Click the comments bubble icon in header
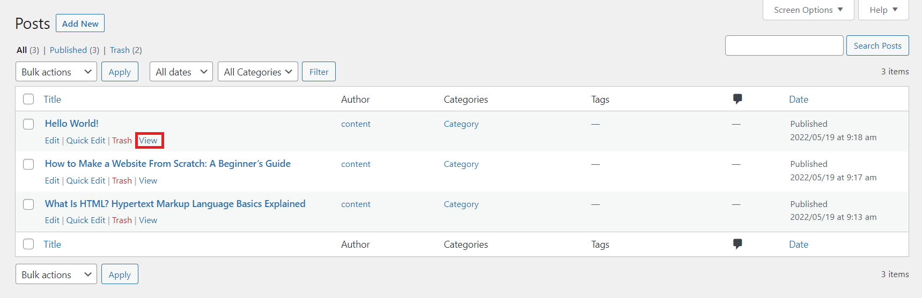Image resolution: width=922 pixels, height=298 pixels. [x=737, y=99]
